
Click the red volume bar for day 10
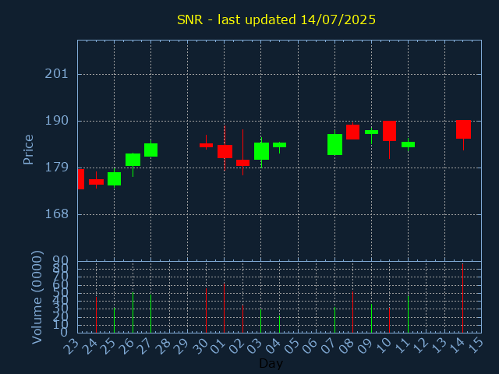coord(389,320)
